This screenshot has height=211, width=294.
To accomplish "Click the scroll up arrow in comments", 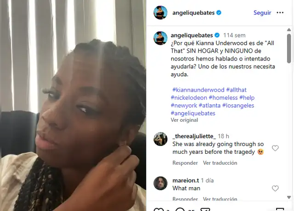I will [289, 30].
